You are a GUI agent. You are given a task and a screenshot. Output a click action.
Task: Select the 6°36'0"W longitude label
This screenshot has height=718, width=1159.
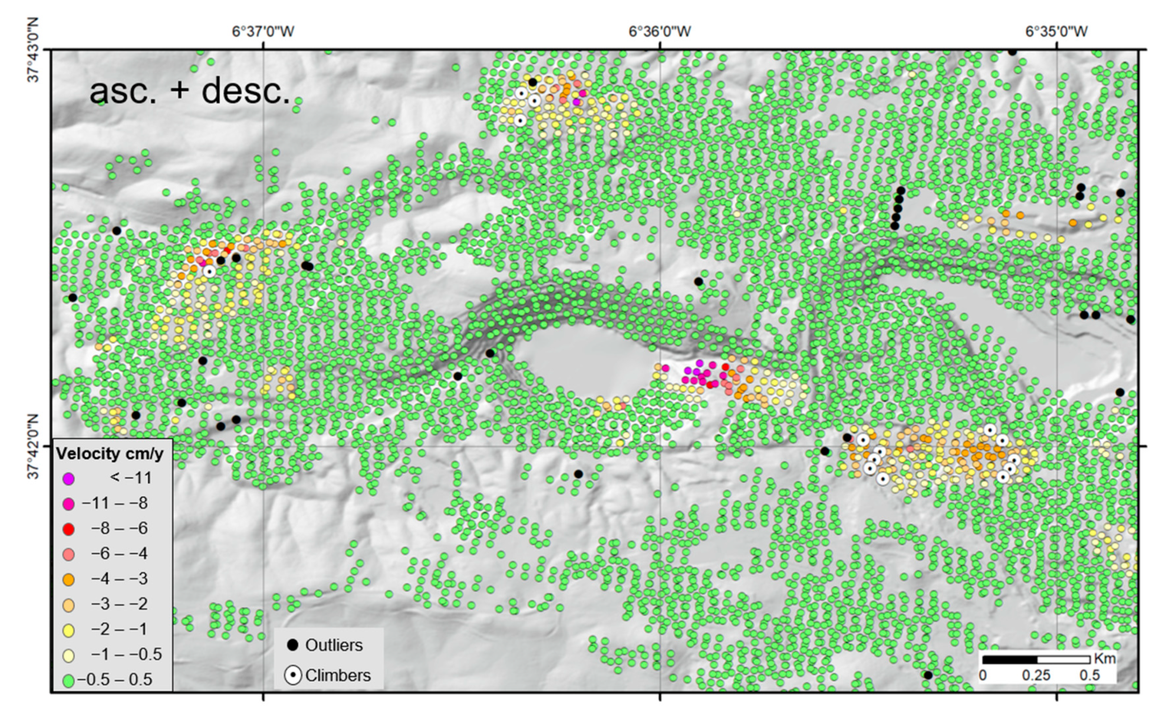[x=660, y=31]
